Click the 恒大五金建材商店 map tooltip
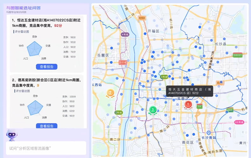This screenshot has height=158, width=251. click(190, 91)
